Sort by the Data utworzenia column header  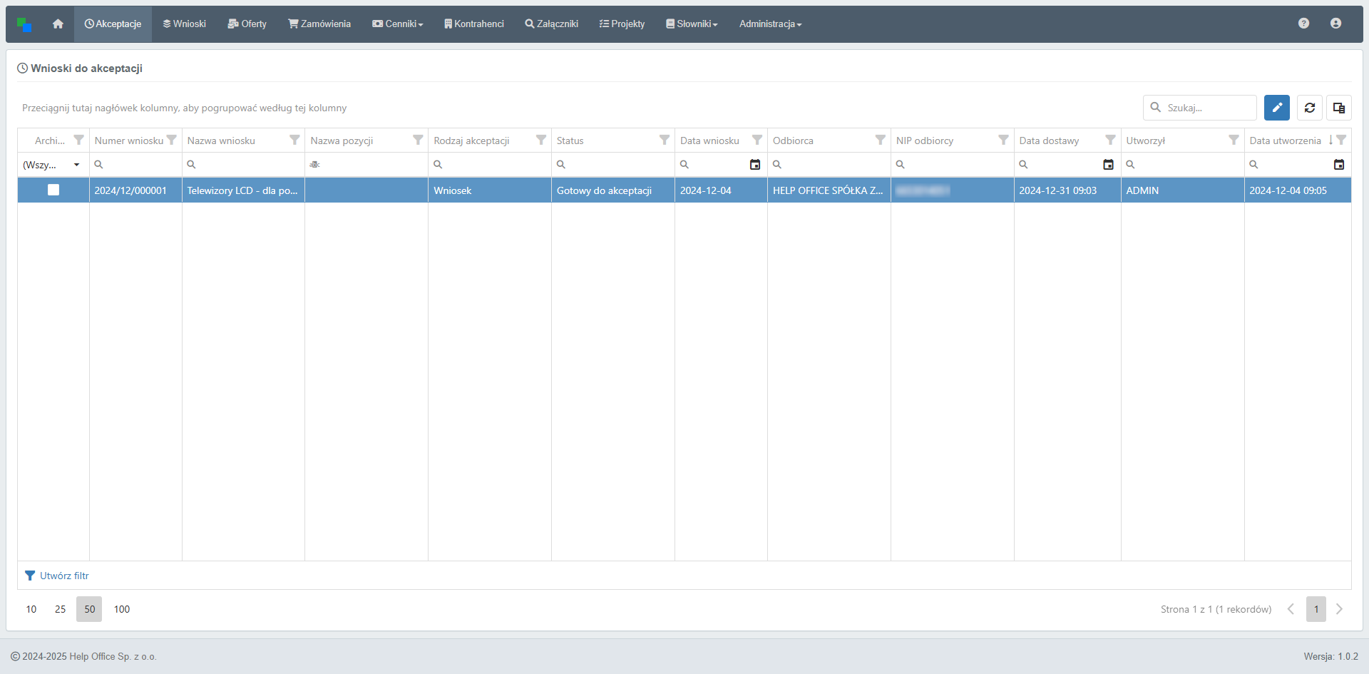1285,141
